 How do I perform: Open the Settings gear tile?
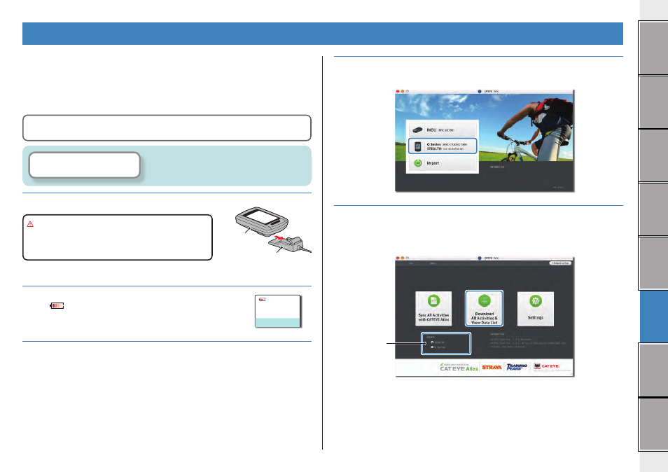pos(536,309)
